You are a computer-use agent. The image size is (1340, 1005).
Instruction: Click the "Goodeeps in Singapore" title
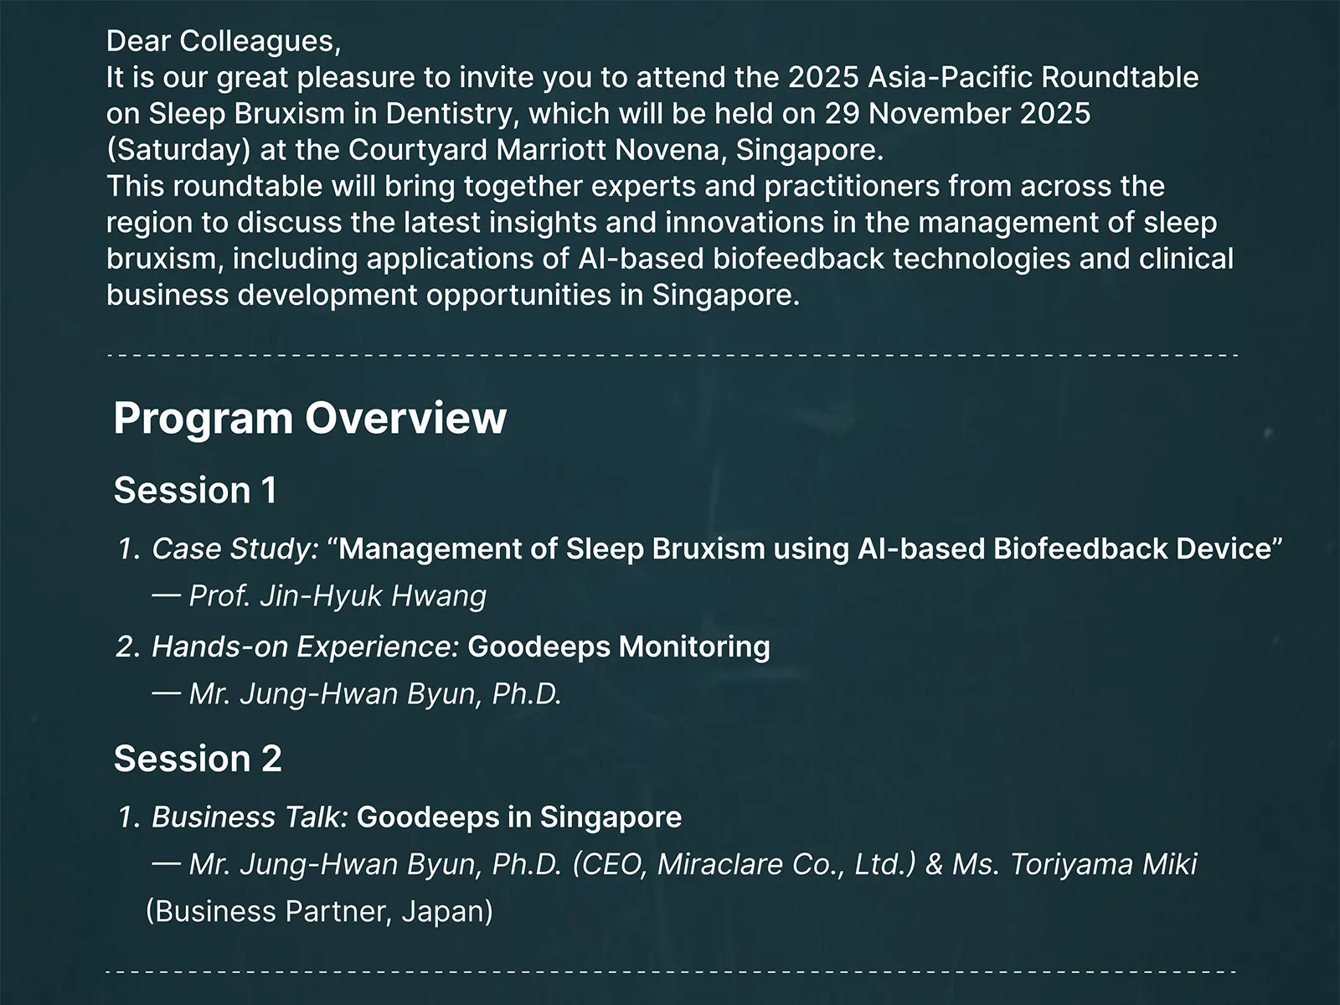coord(518,817)
